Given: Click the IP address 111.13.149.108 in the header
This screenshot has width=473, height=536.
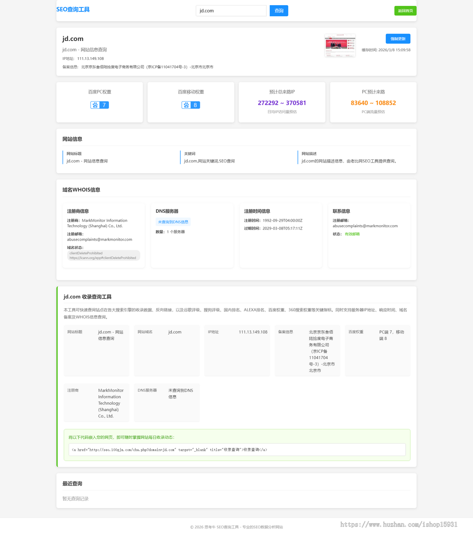Looking at the screenshot, I should click(x=90, y=58).
